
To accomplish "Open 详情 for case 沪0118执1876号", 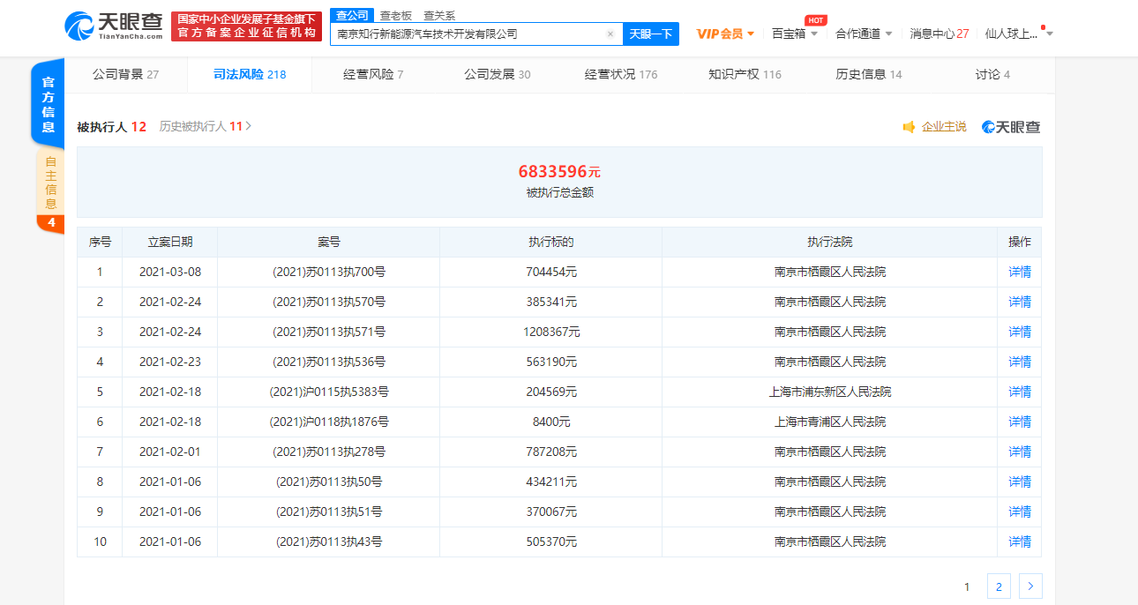I will [1020, 422].
